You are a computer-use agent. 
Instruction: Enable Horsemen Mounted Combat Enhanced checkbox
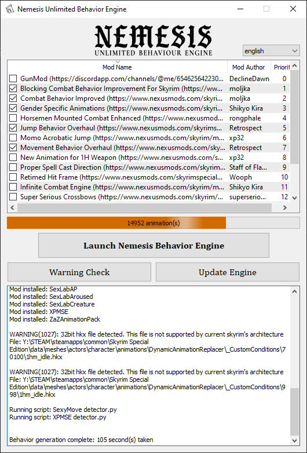pos(13,118)
